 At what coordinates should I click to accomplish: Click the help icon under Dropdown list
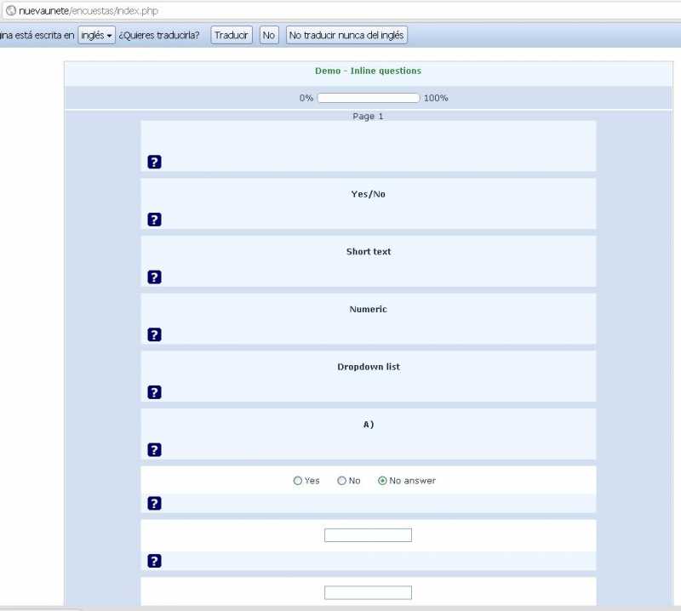(154, 392)
